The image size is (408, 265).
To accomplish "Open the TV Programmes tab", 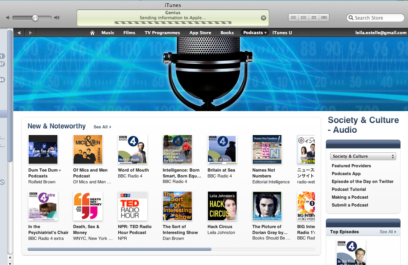I will pyautogui.click(x=162, y=33).
